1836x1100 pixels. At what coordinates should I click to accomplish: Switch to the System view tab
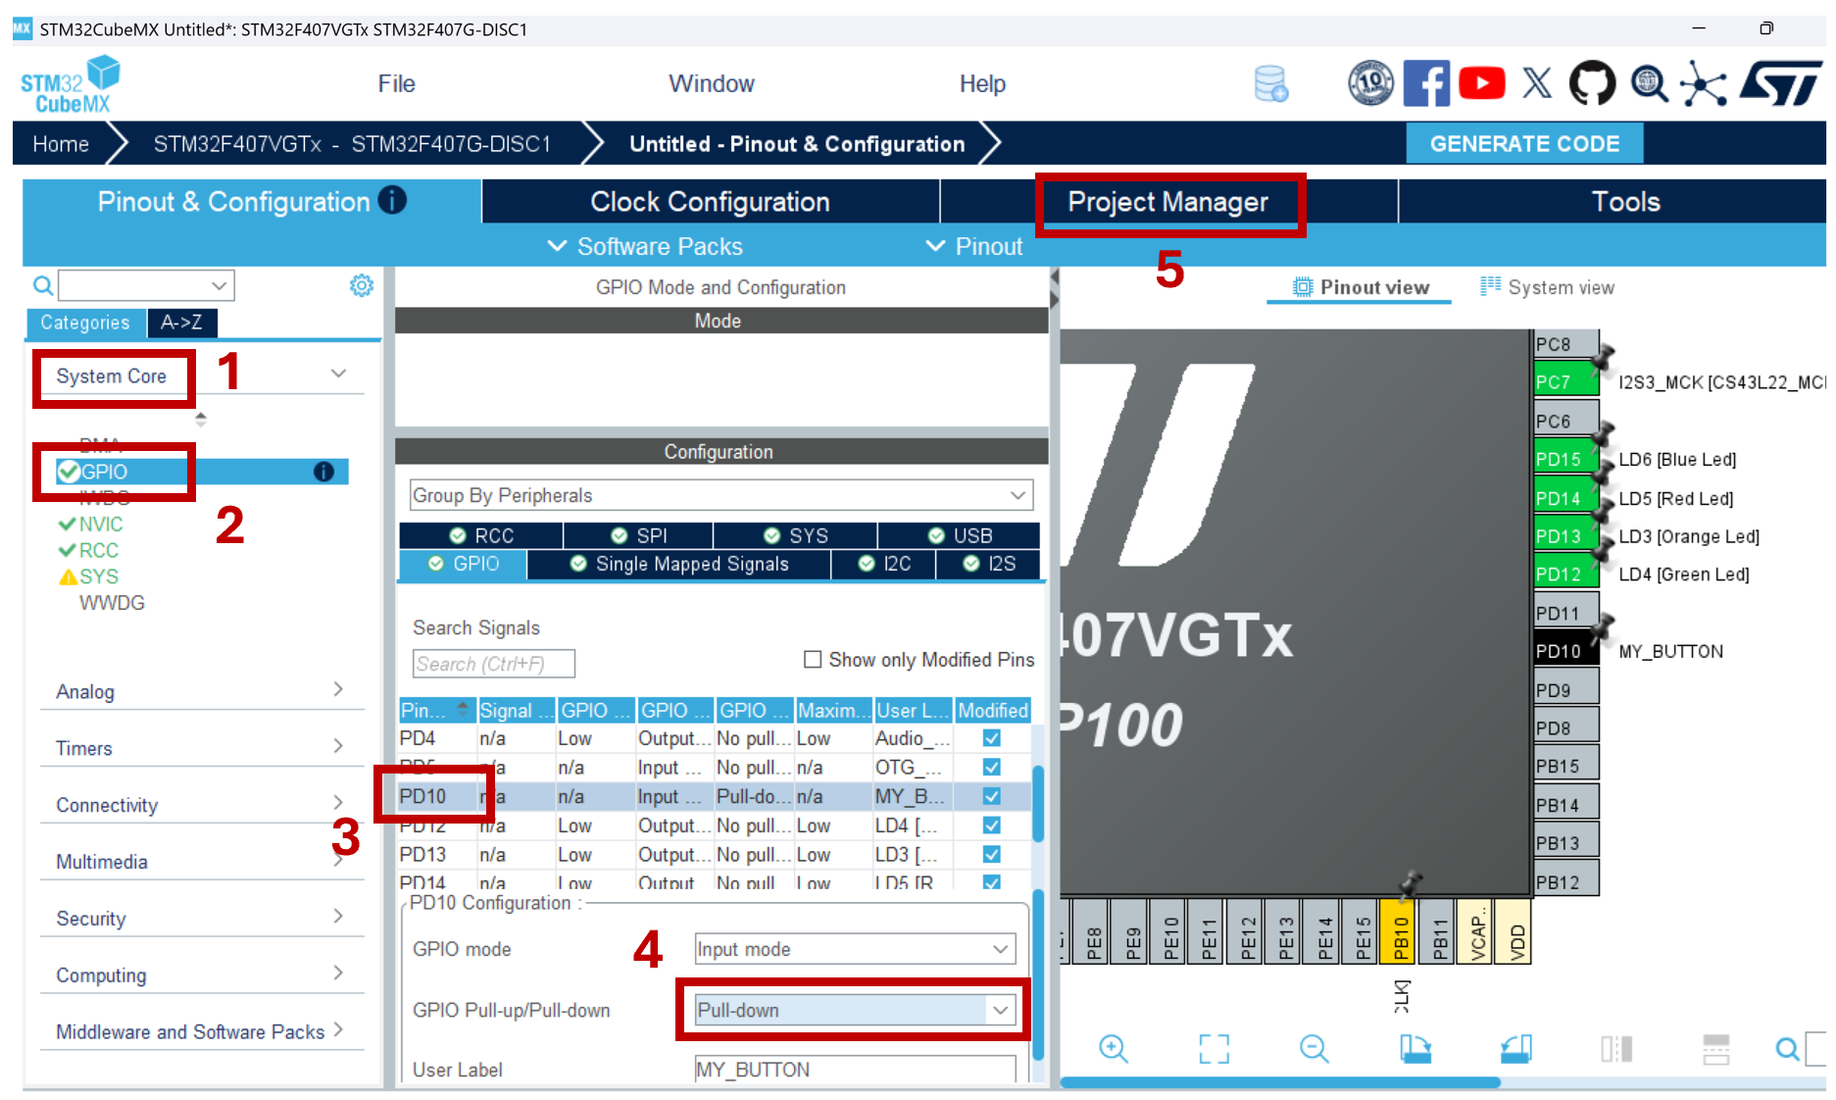point(1548,287)
